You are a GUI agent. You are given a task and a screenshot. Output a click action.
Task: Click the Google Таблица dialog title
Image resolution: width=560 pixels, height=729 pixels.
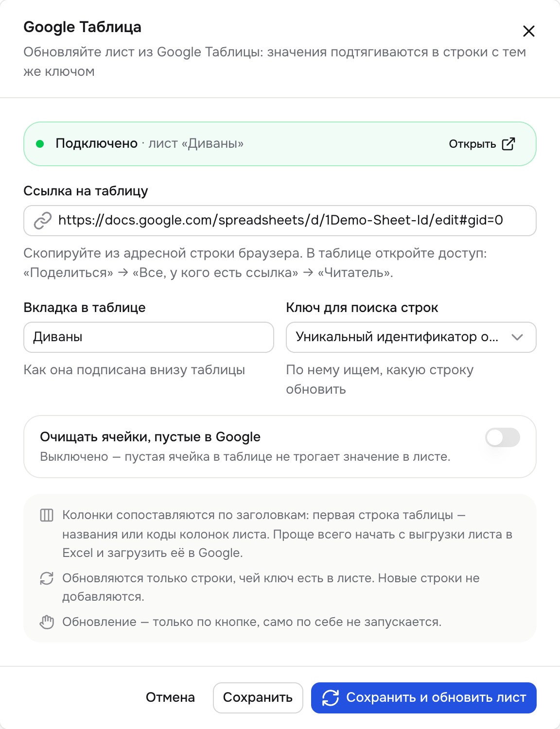[82, 27]
